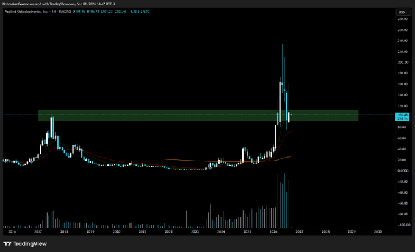This screenshot has width=415, height=252.
Task: Click the 120.00 price axis label
Action: (402, 106)
